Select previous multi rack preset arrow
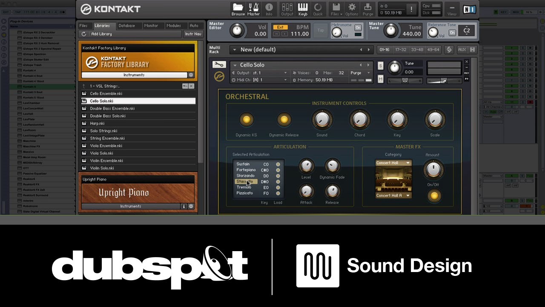Viewport: 545px width, 307px height. pos(361,50)
